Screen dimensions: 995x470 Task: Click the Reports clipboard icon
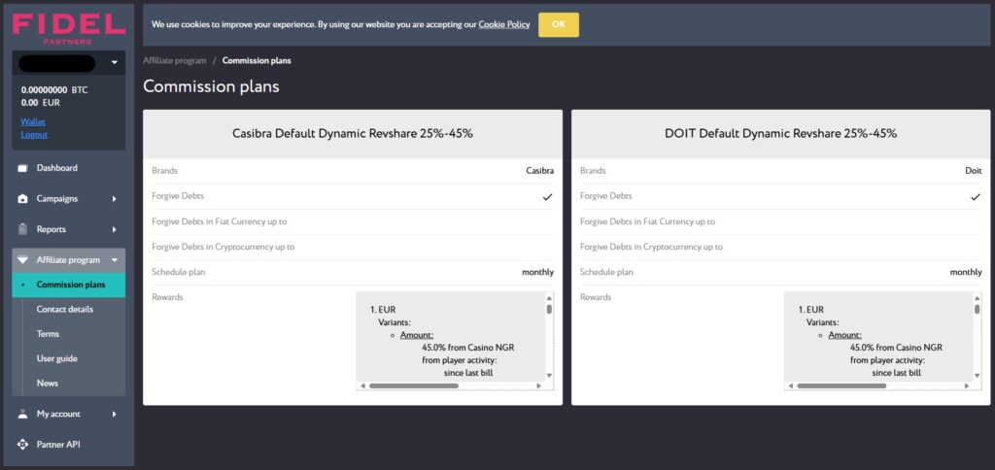[23, 229]
